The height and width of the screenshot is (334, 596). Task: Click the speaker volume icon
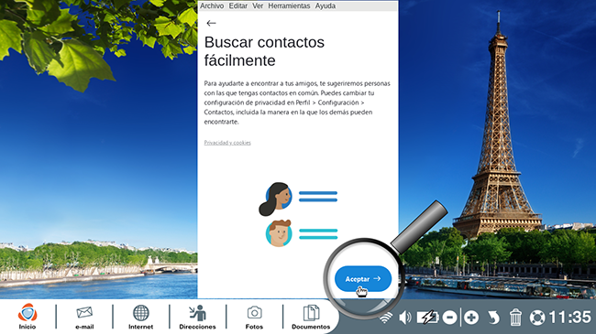[x=404, y=318]
